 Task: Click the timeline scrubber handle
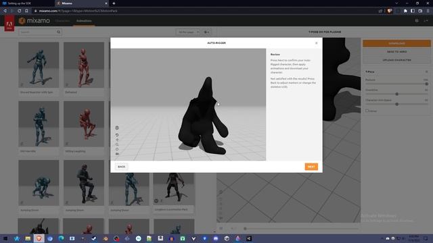[x=245, y=228]
